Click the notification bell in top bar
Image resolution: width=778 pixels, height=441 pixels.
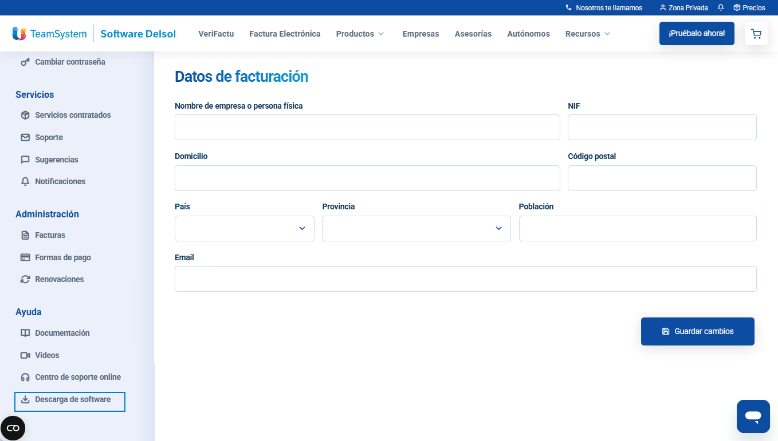click(721, 8)
